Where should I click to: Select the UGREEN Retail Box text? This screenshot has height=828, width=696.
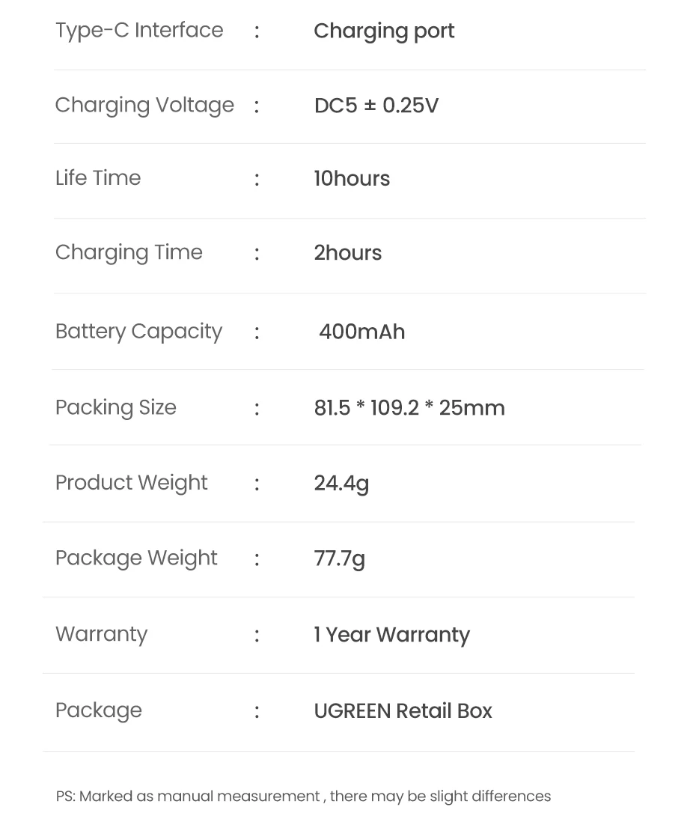pos(403,711)
